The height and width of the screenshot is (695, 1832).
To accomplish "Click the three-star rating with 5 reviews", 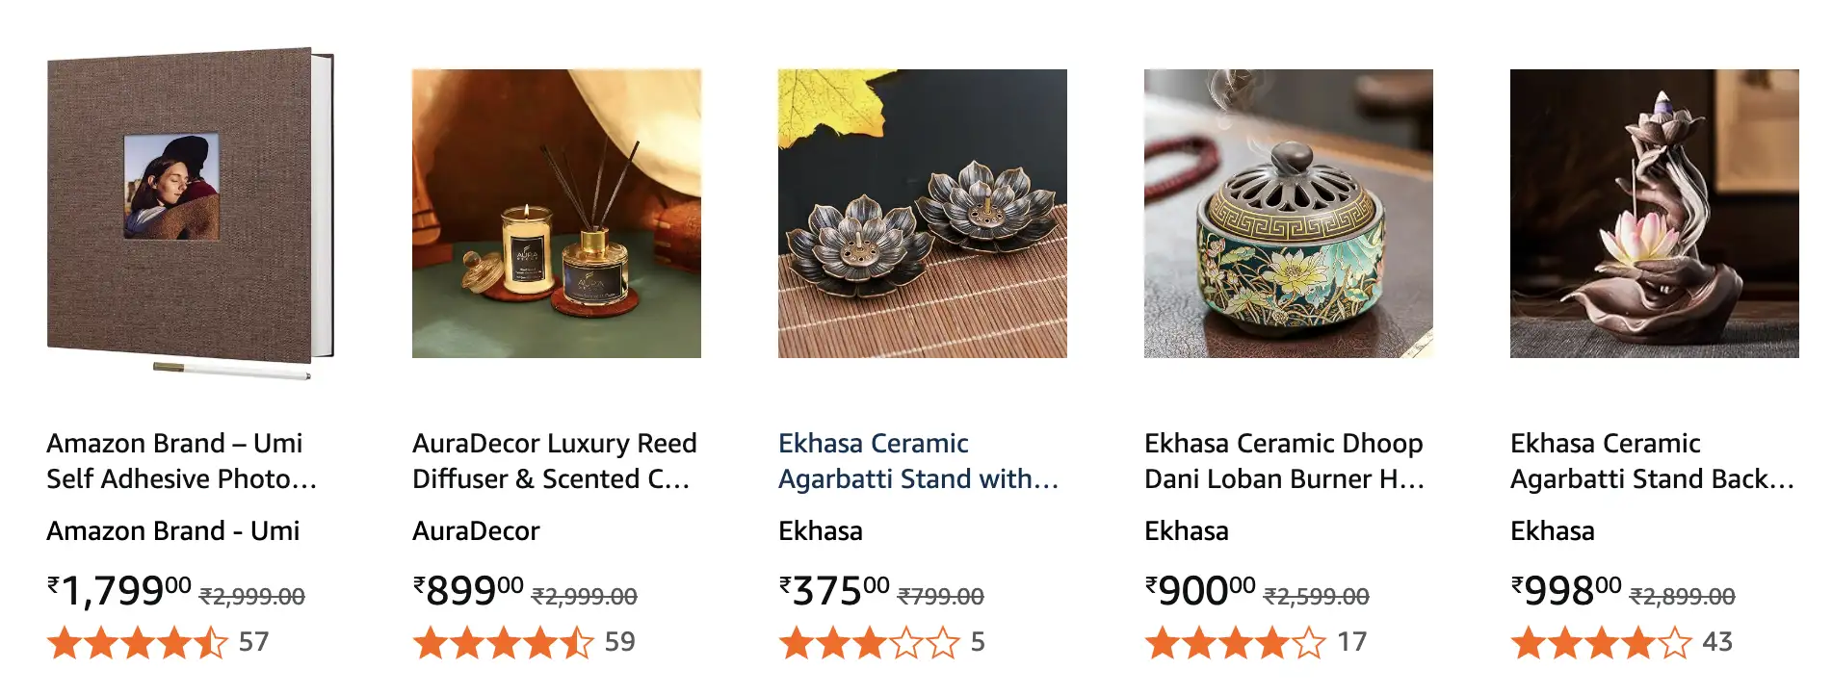I will [870, 642].
